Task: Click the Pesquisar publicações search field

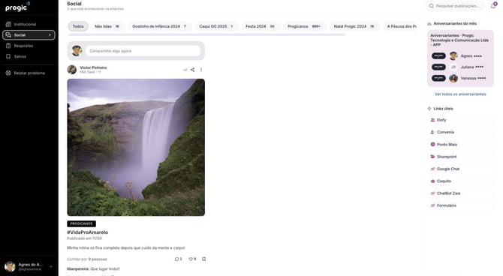Action: (x=455, y=6)
